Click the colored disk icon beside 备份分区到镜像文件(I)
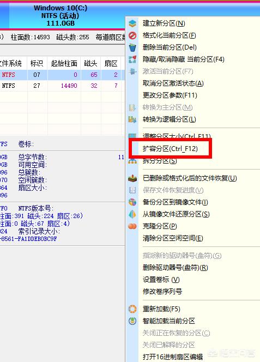 (x=132, y=202)
